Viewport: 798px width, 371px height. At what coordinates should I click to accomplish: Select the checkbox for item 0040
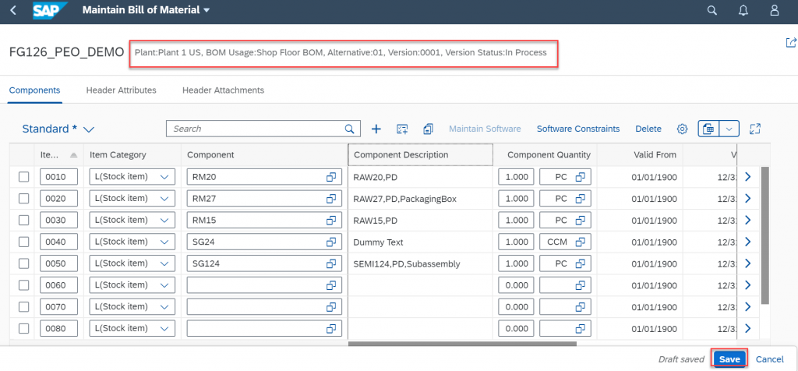[x=23, y=242]
